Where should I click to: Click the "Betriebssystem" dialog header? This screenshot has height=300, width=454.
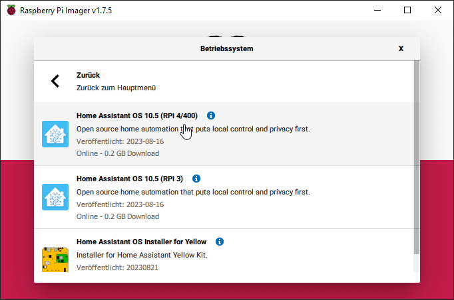(x=226, y=48)
